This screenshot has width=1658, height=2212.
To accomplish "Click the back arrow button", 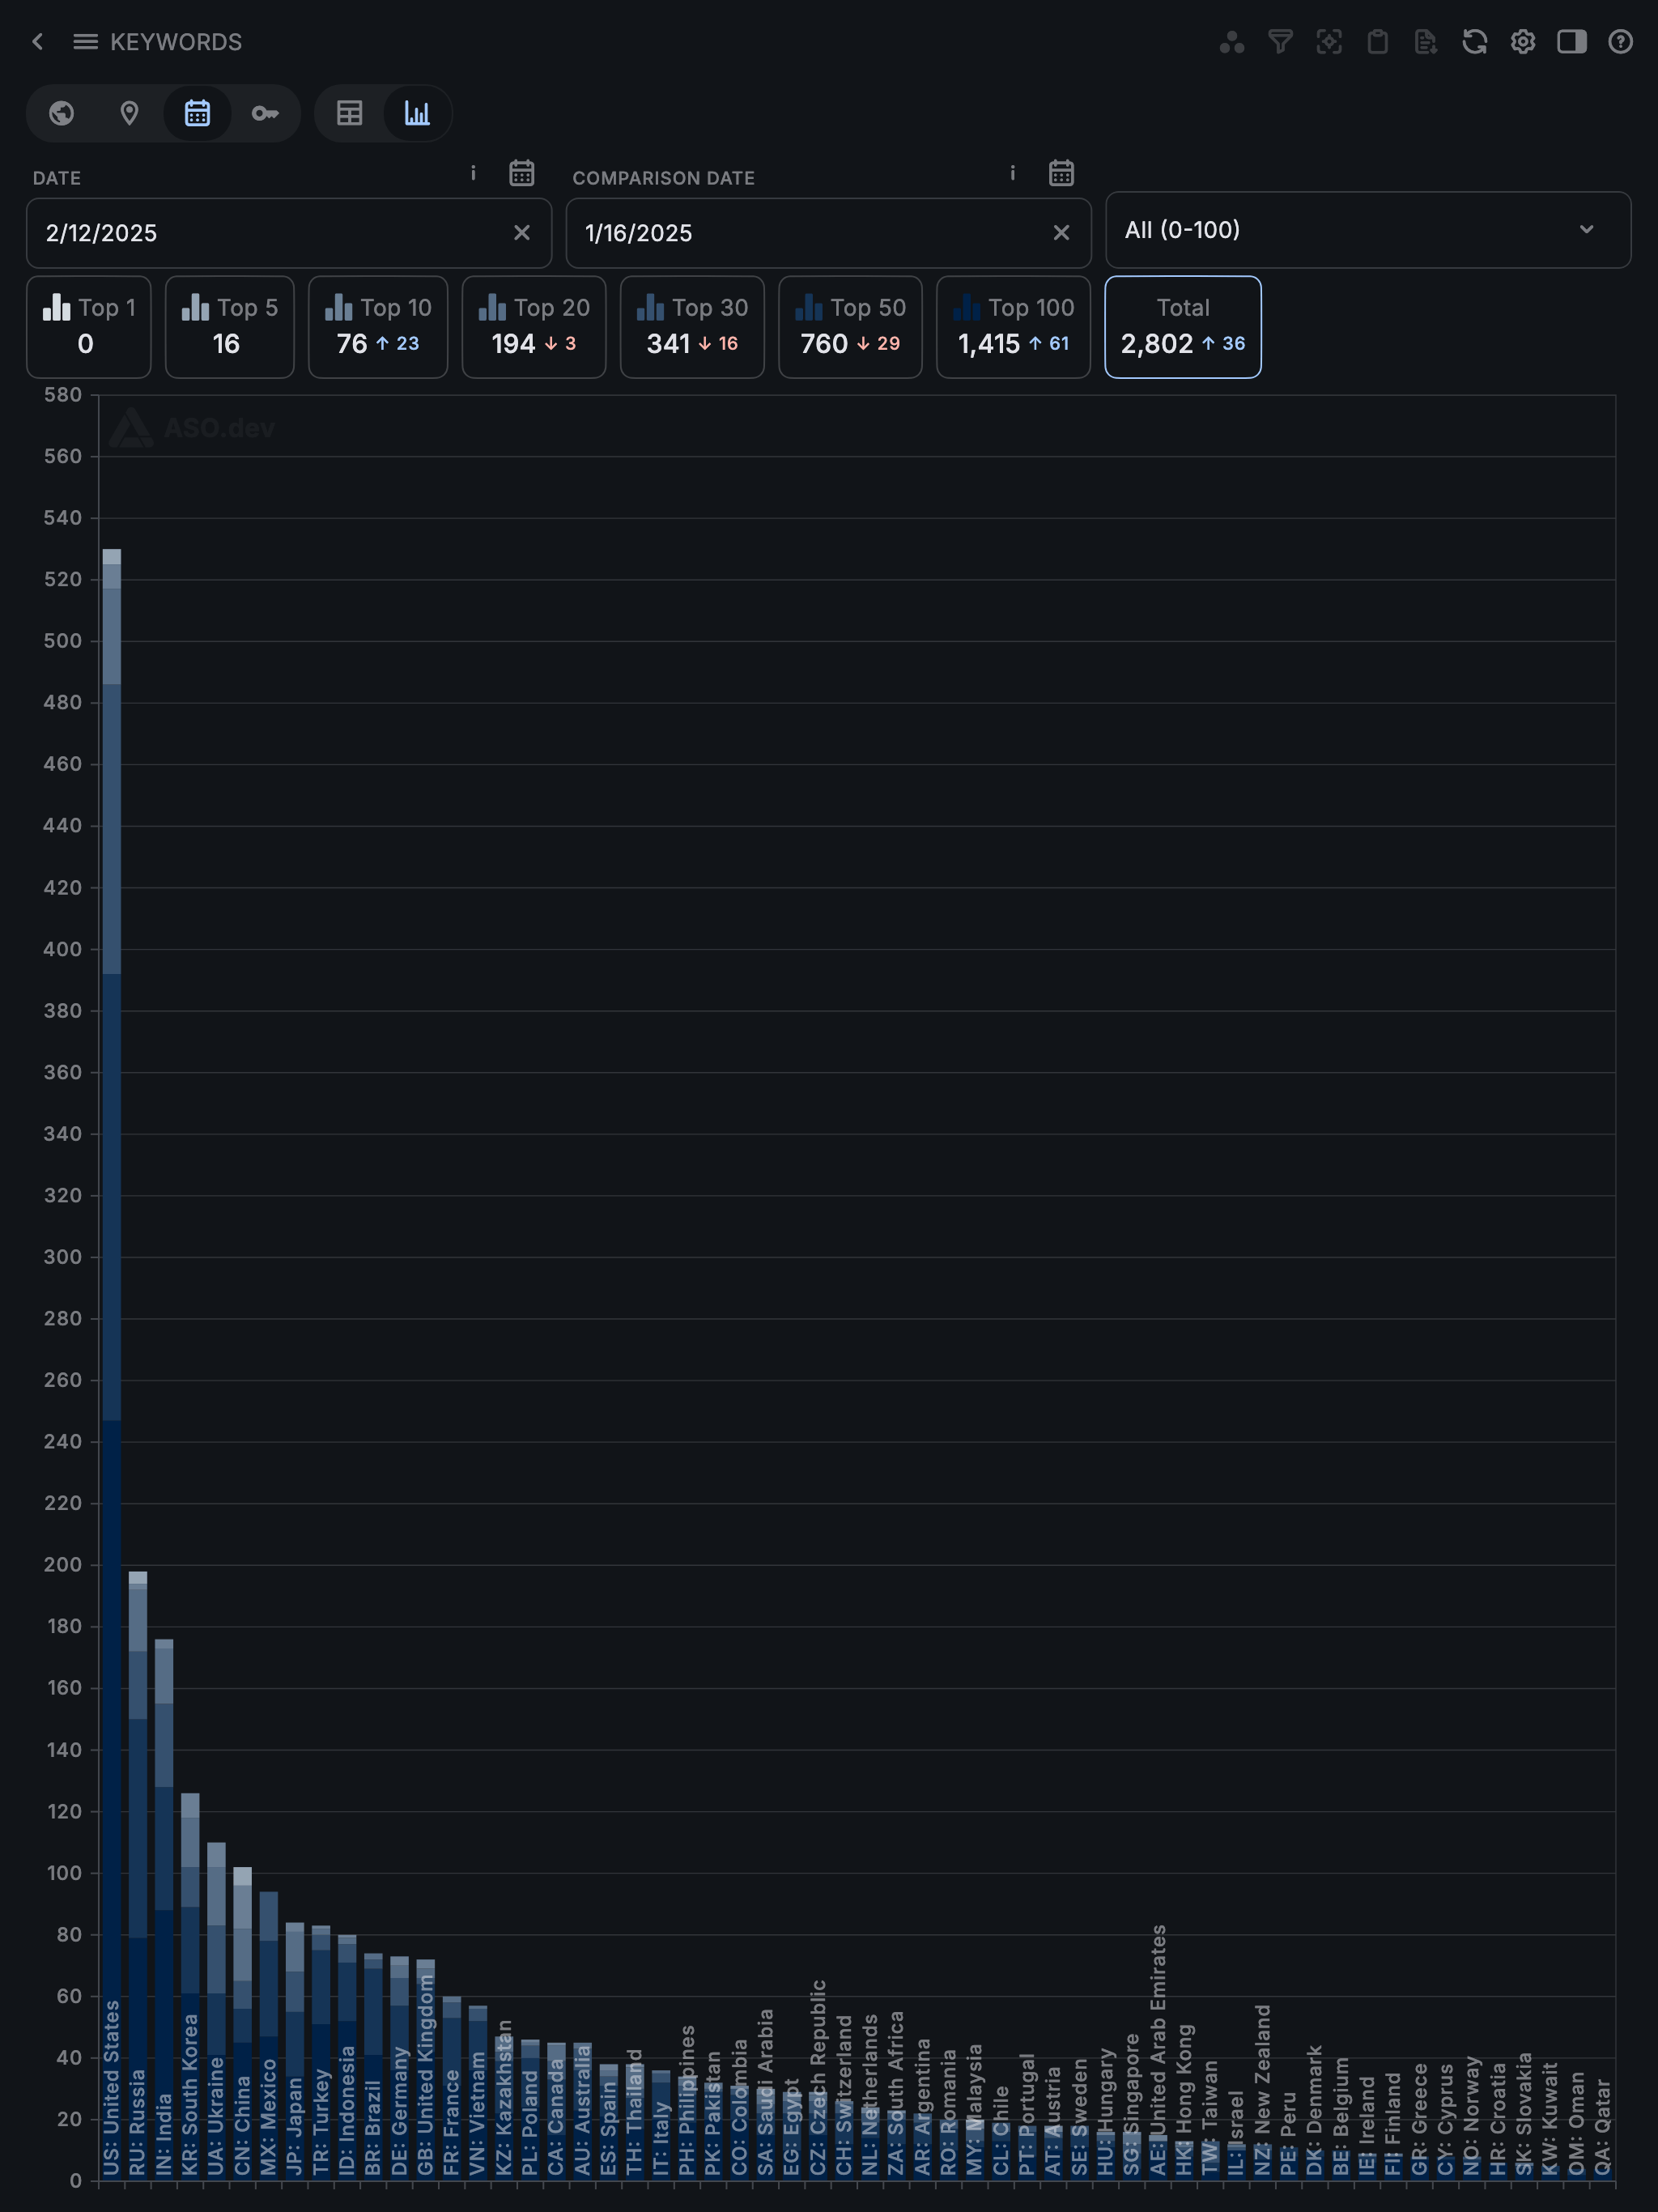I will coord(38,42).
